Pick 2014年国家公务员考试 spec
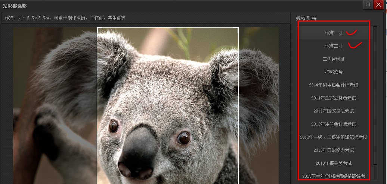This screenshot has width=387, height=184. [x=334, y=98]
